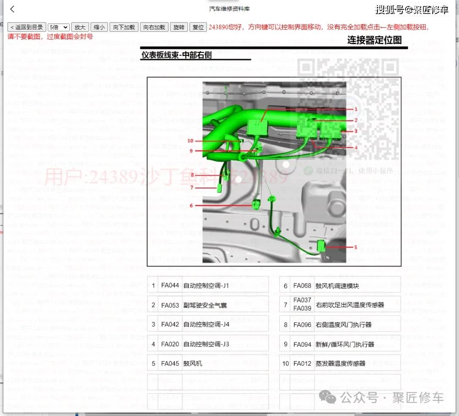
Task: Select the FA094 新鲜/循环风门执行器 row
Action: 340,344
